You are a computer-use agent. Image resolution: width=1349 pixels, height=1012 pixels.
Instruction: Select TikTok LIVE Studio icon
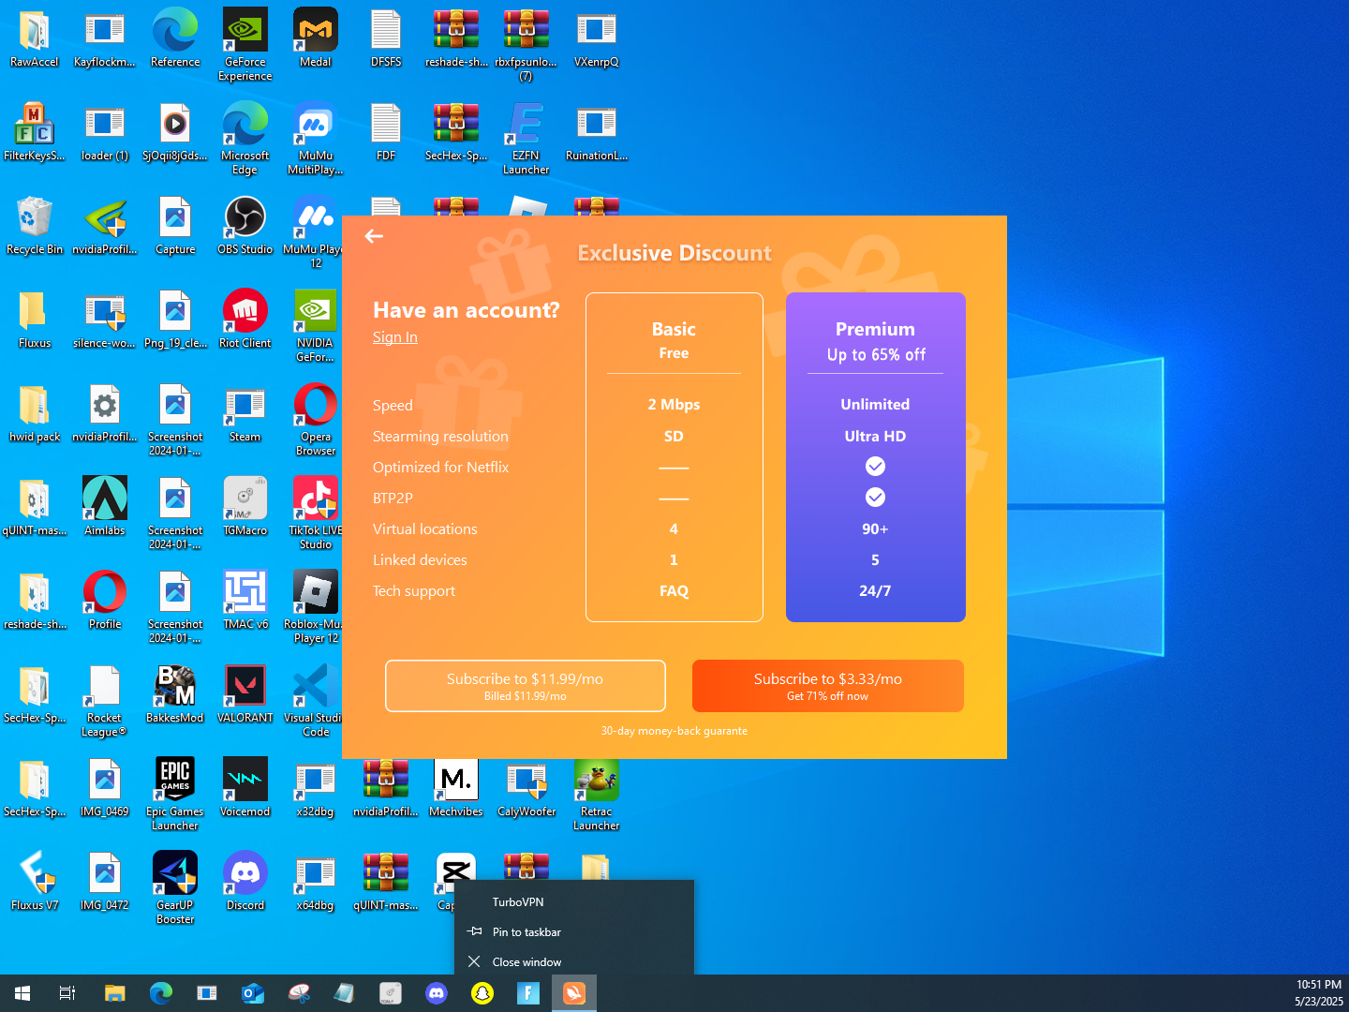point(316,513)
